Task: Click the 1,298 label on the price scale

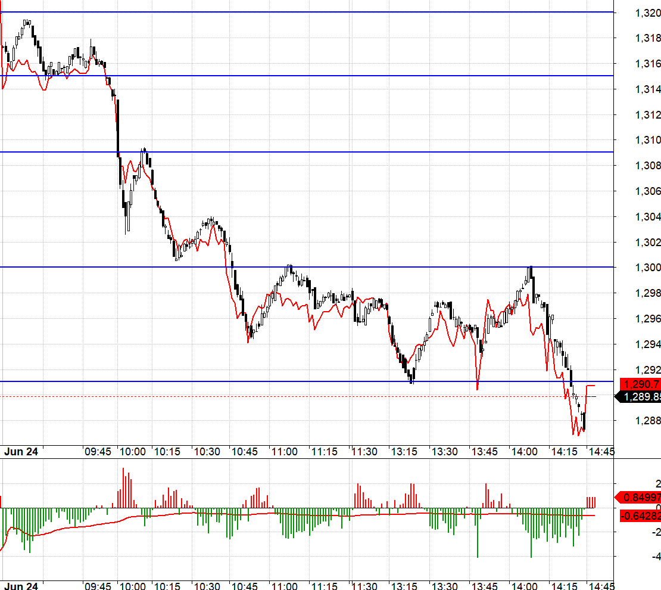Action: 648,293
